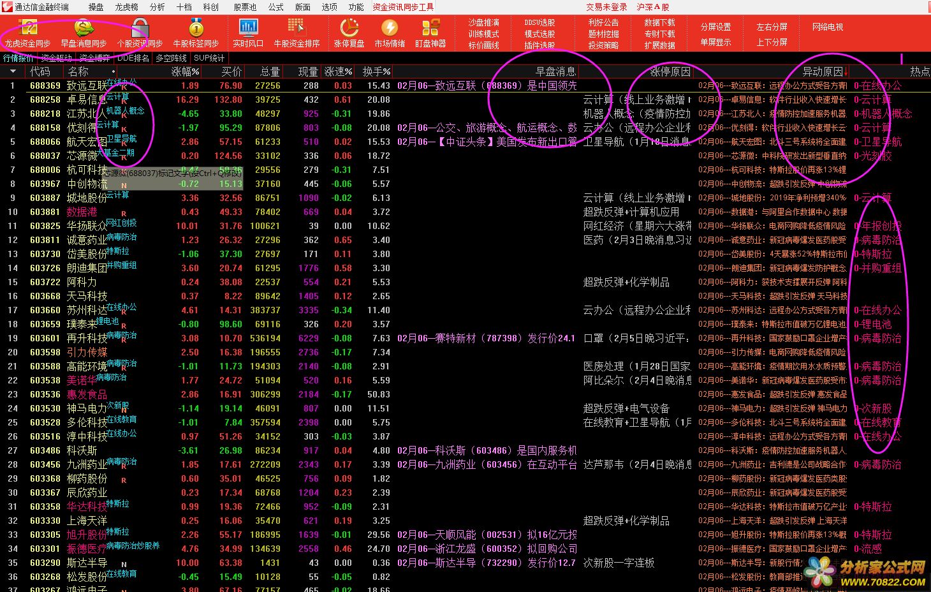Select stock row 603601 再升科技
The image size is (931, 592).
pos(465,338)
